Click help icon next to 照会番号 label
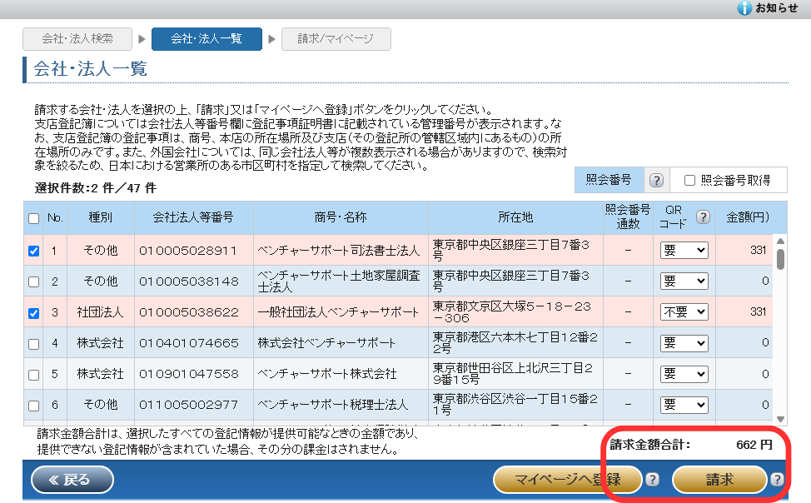 (x=656, y=181)
